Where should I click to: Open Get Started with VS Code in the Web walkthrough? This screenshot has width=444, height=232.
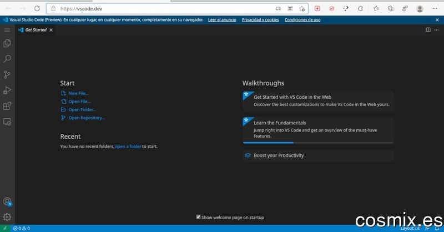coord(318,101)
